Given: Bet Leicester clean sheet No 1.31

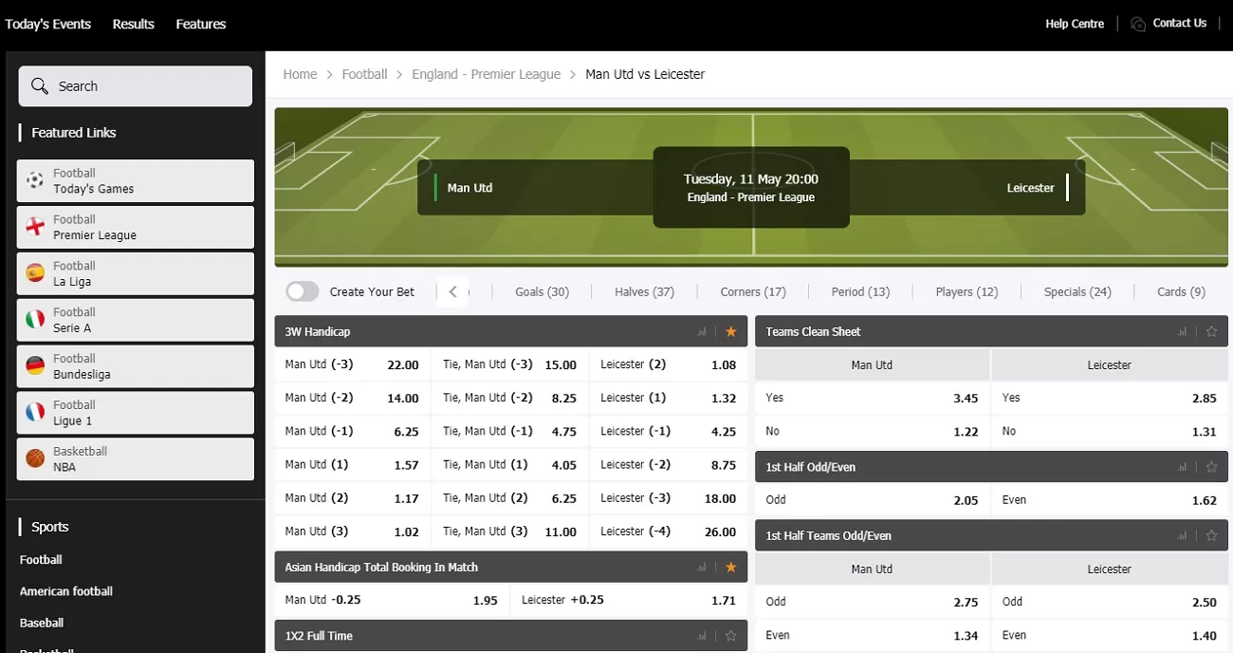Looking at the screenshot, I should [1110, 431].
